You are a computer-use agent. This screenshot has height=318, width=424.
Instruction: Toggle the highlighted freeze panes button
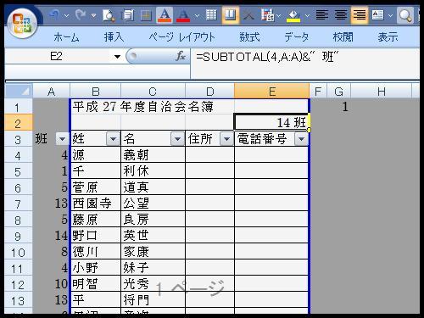(231, 14)
